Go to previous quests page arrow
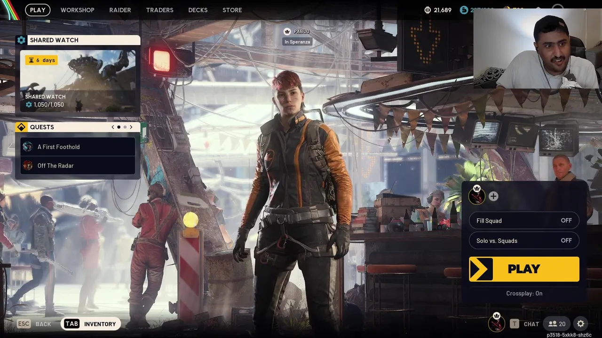 [x=112, y=127]
